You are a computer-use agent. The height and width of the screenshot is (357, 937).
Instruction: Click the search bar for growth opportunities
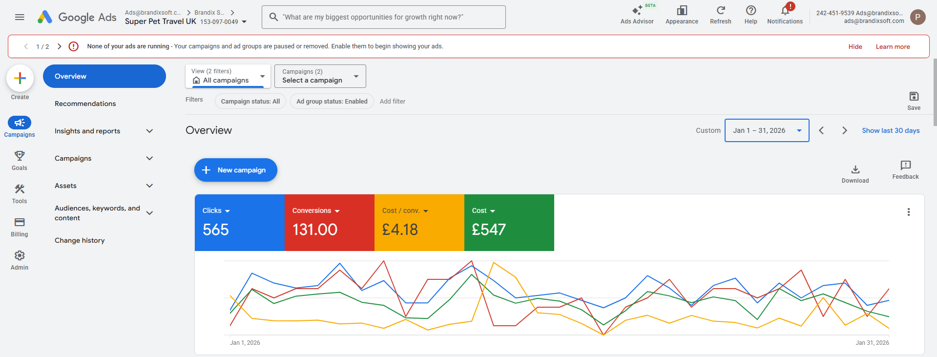tap(383, 17)
